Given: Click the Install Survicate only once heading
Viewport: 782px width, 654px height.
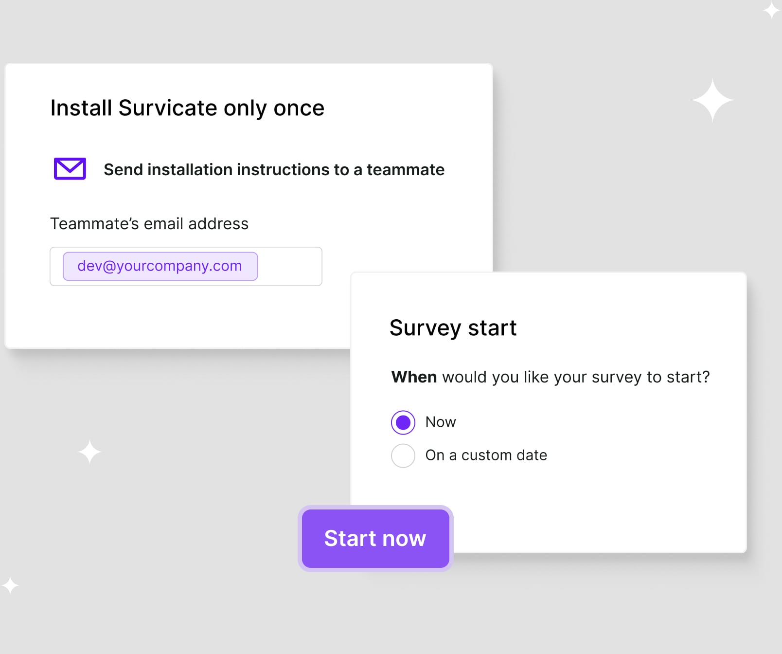Looking at the screenshot, I should pos(187,108).
